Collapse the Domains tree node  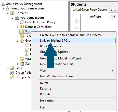coord(8,13)
